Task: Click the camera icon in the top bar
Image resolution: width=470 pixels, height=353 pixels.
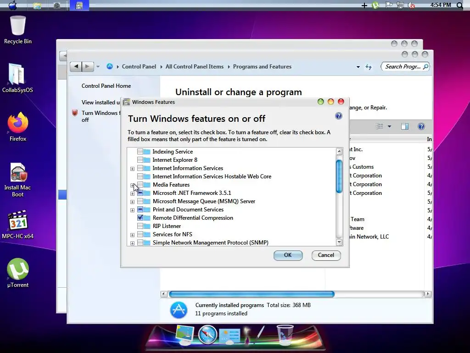Action: coord(57,6)
